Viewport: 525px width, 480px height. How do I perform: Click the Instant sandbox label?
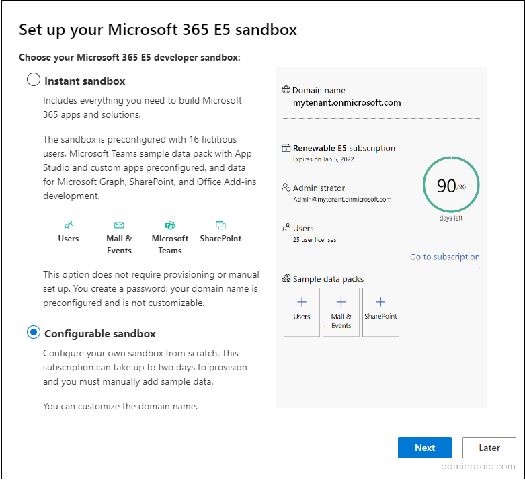click(x=85, y=81)
